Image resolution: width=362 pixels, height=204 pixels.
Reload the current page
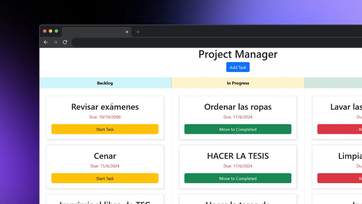pyautogui.click(x=65, y=42)
